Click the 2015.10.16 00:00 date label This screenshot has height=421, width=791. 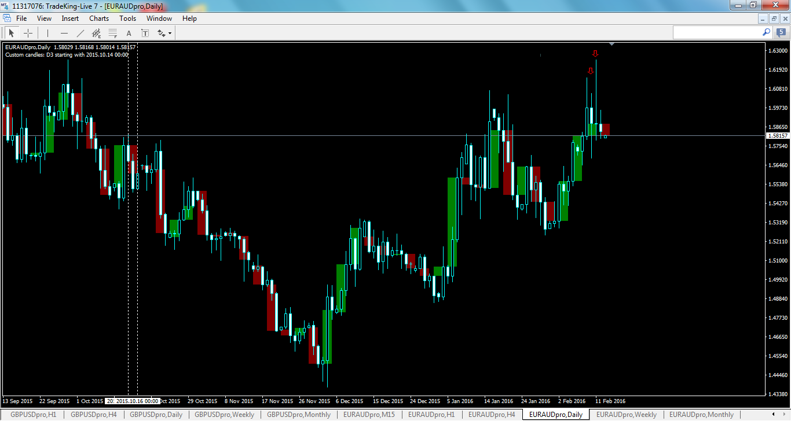click(x=137, y=401)
